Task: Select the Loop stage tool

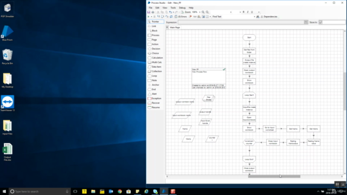Action: coord(154,76)
